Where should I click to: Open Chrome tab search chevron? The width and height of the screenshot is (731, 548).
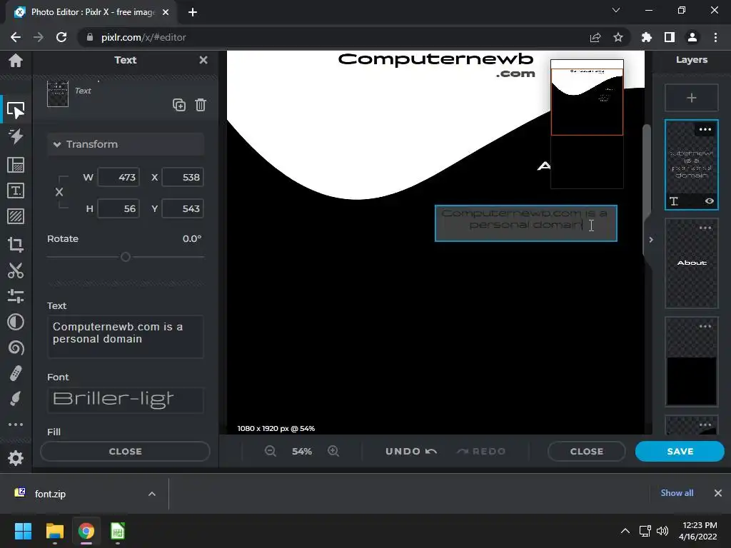(x=616, y=10)
